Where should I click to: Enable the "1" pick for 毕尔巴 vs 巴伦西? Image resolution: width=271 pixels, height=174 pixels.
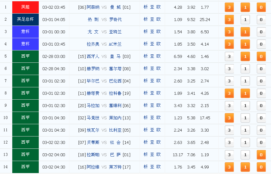[x=245, y=81]
